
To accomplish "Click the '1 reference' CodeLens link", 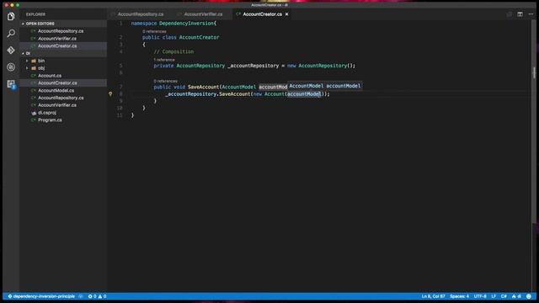I will coord(164,60).
